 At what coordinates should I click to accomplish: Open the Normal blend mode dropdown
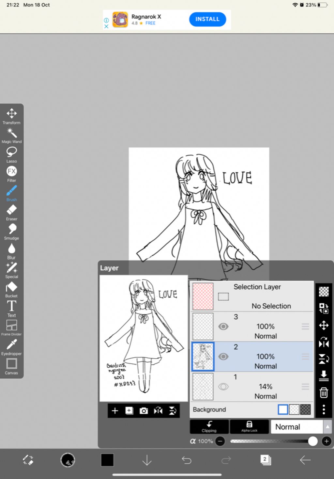point(296,427)
